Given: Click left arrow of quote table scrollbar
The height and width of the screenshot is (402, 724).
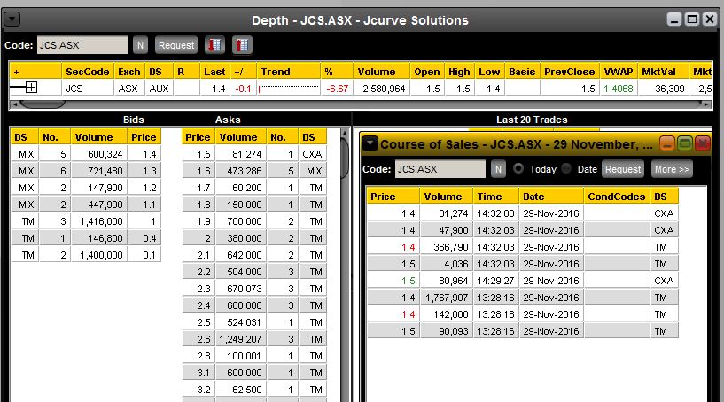Looking at the screenshot, I should (x=15, y=104).
